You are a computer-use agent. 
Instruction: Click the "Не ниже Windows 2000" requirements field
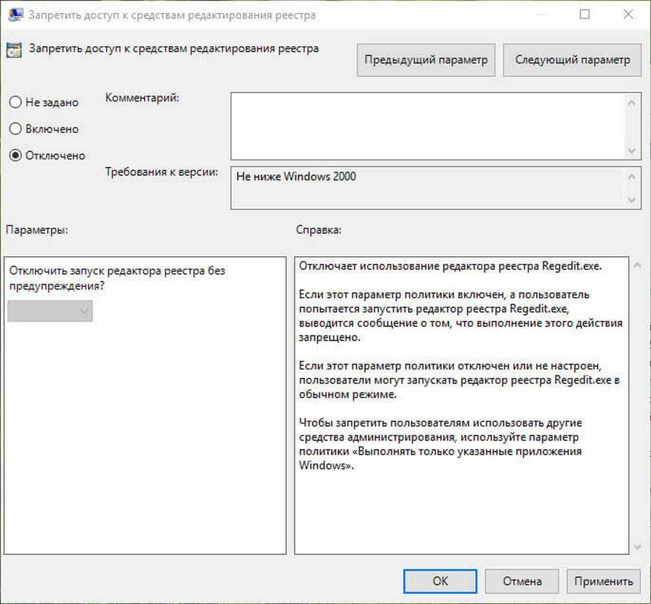427,188
